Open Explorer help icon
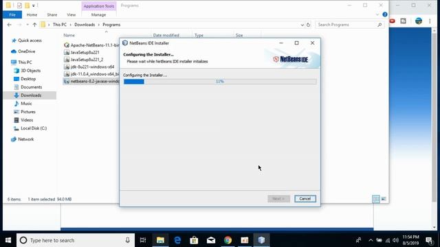This screenshot has width=440, height=247. point(385,14)
